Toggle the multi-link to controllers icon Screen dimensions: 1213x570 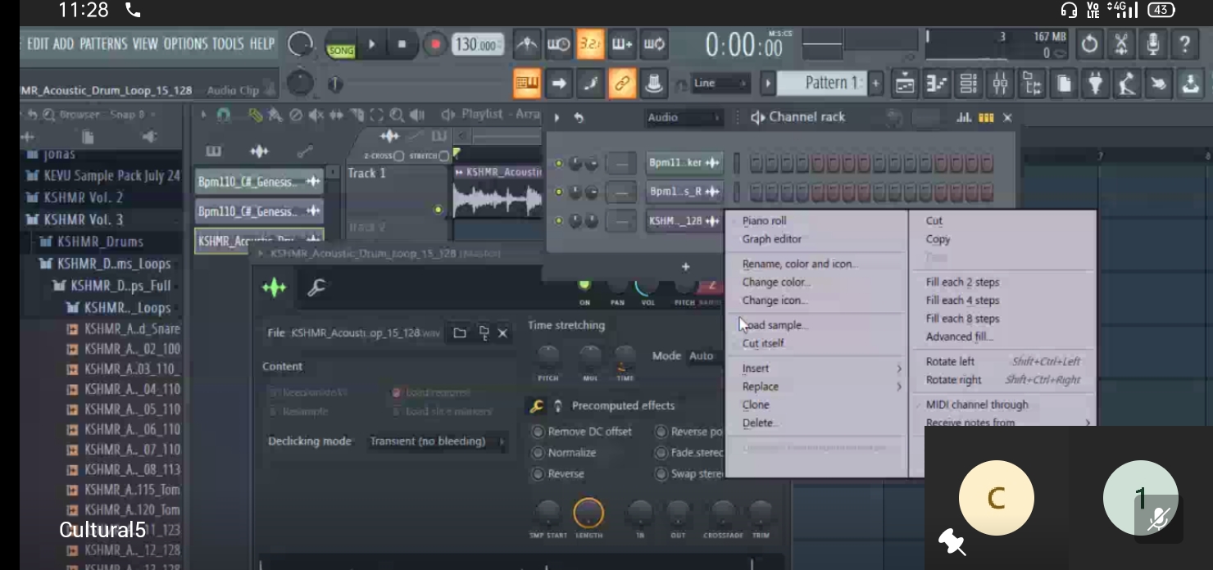(x=622, y=84)
